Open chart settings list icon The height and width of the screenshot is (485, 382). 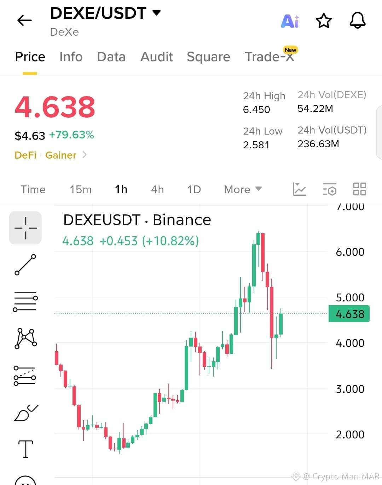tap(329, 189)
